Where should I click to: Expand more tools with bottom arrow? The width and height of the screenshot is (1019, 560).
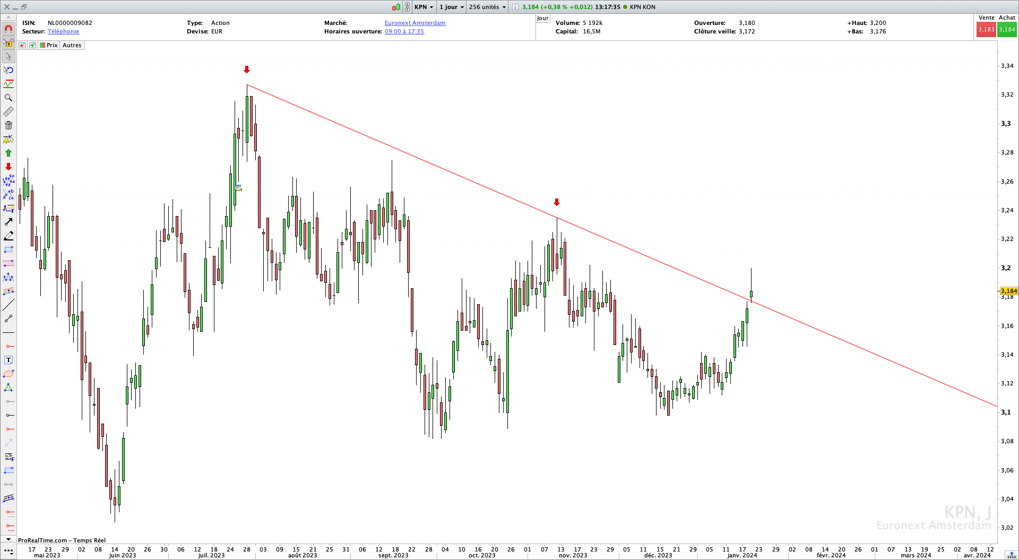point(8,539)
